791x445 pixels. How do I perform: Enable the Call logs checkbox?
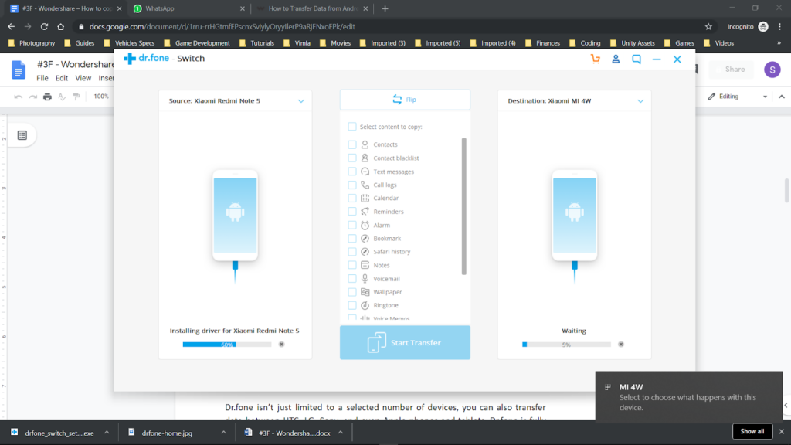(x=352, y=185)
